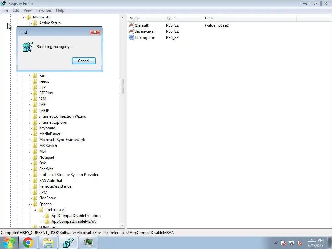Expand Microsoft Sync Framework key
Screen dimensions: 332x249
(29, 140)
